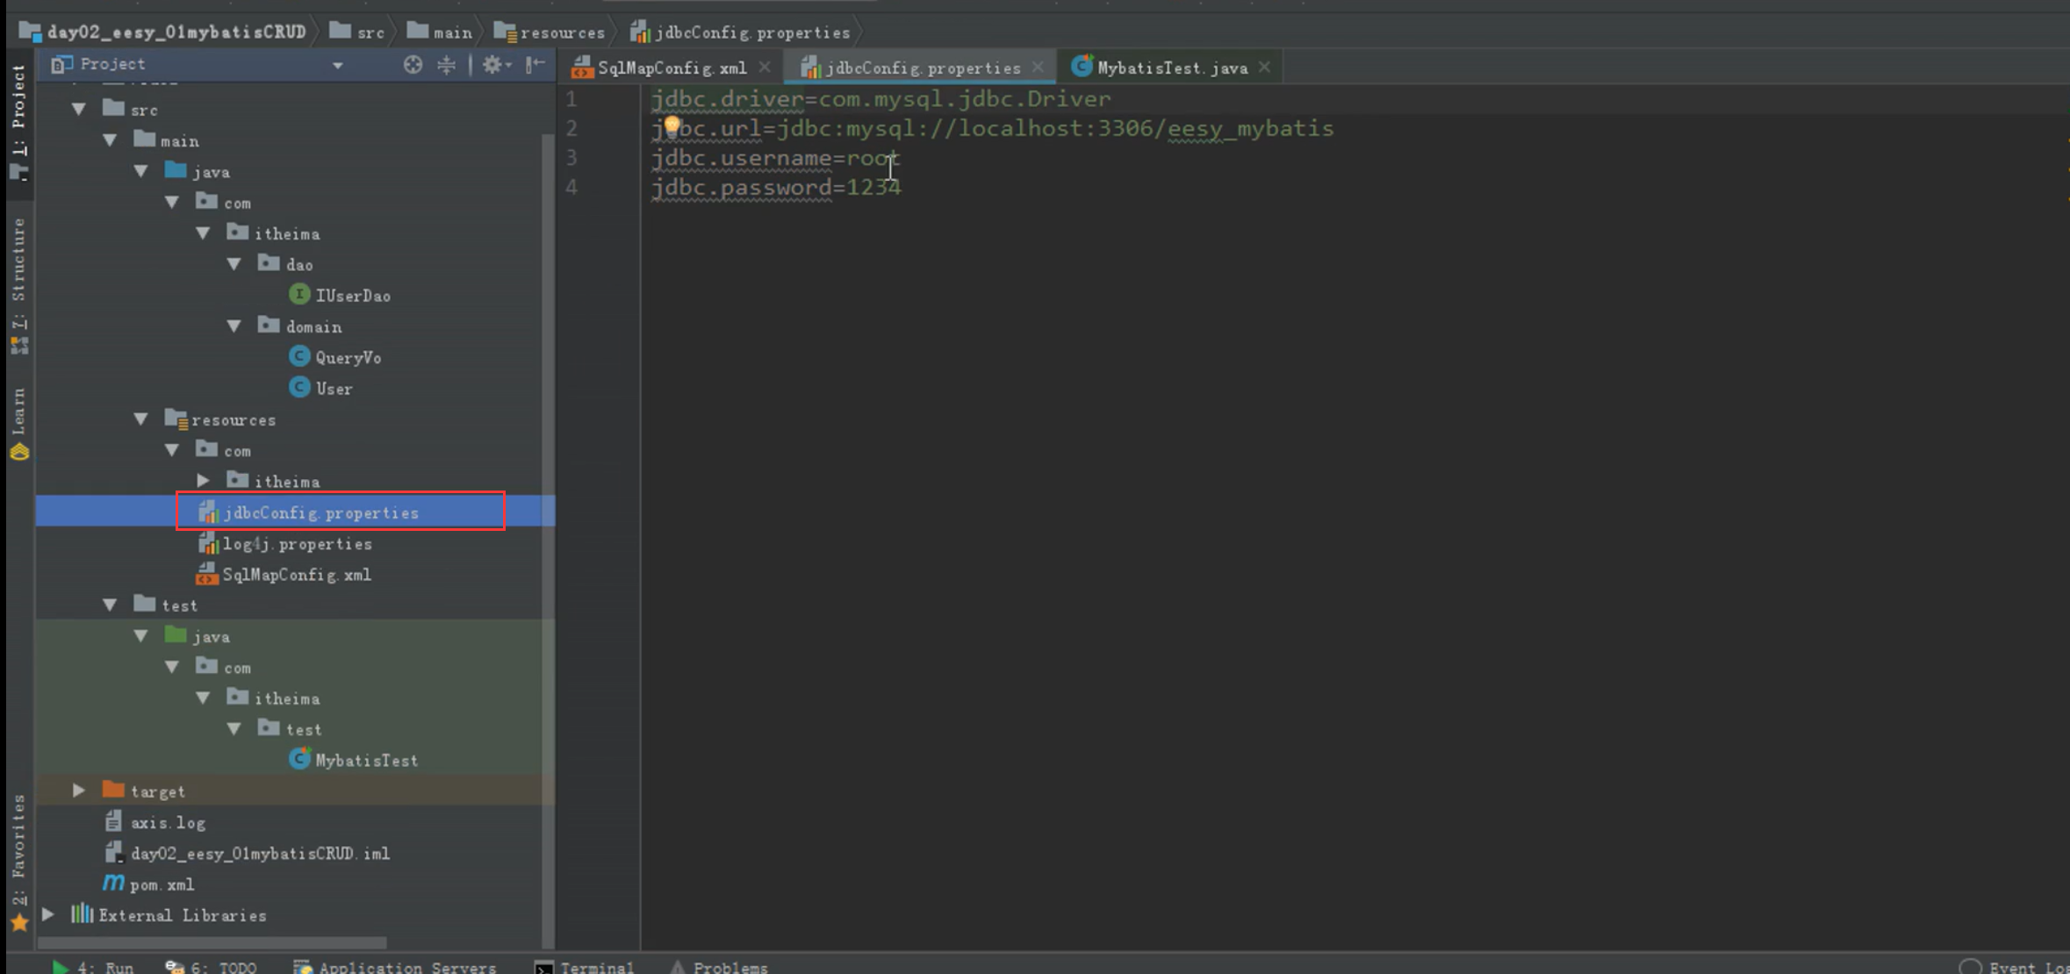Screen dimensions: 2070x974
Task: Collapse the domain package
Action: pos(234,326)
